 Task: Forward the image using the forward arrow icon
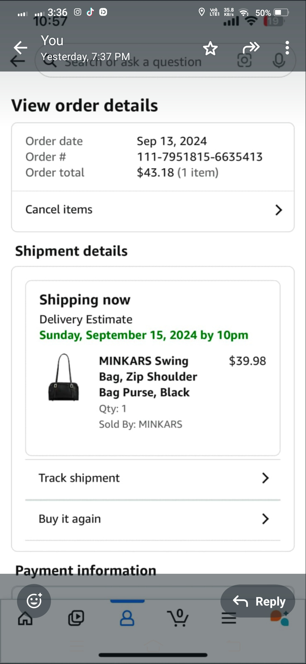[251, 48]
